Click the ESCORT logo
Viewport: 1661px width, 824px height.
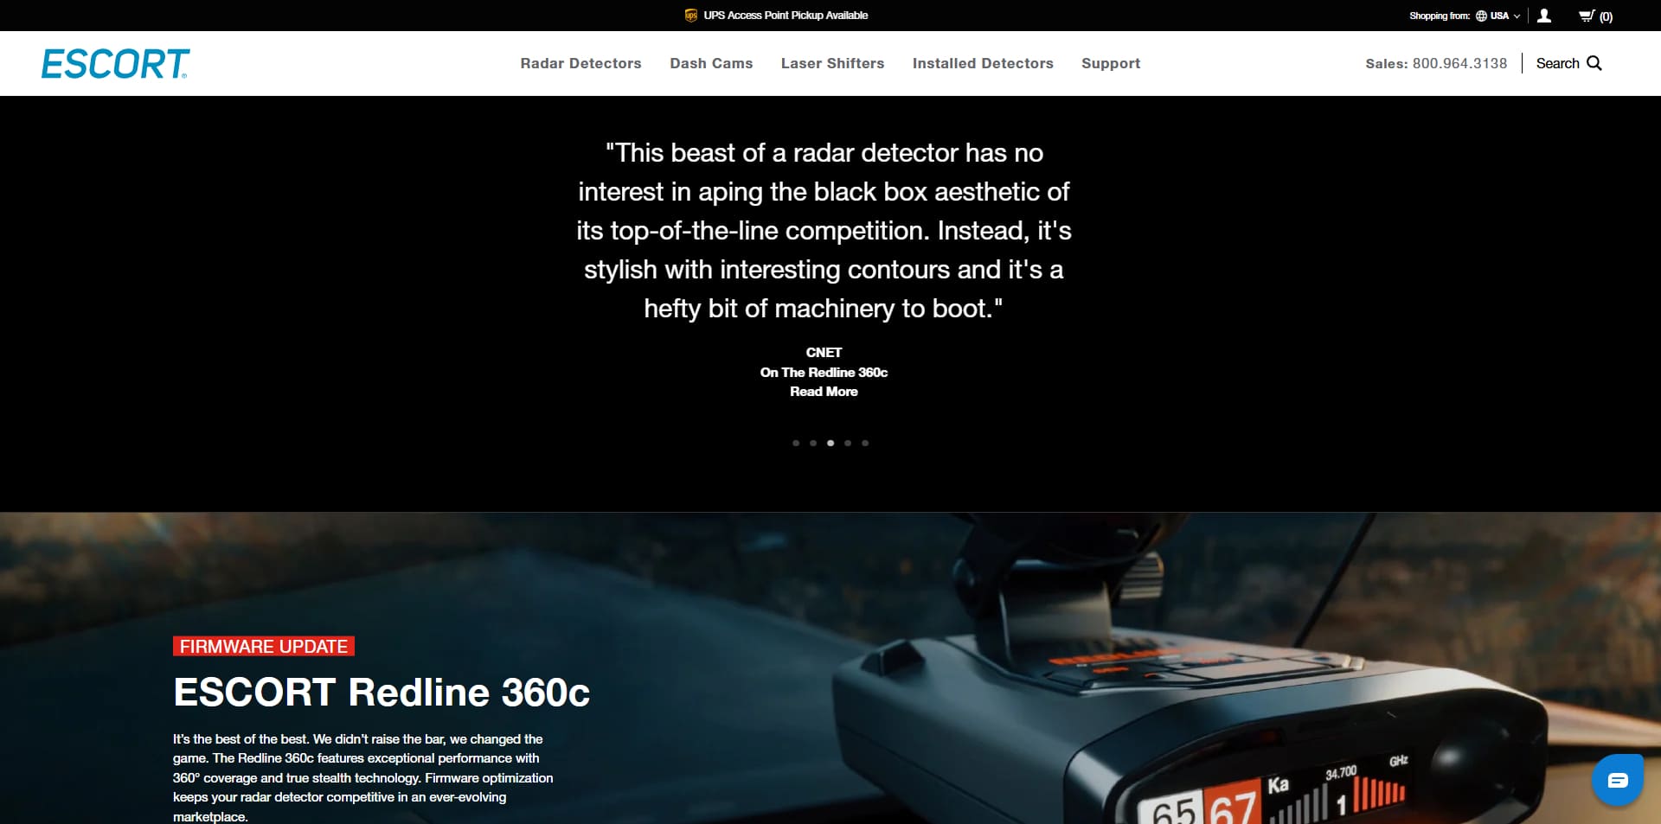click(x=116, y=64)
